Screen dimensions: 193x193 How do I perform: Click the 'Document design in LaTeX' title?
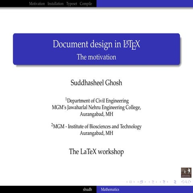click(x=96, y=44)
